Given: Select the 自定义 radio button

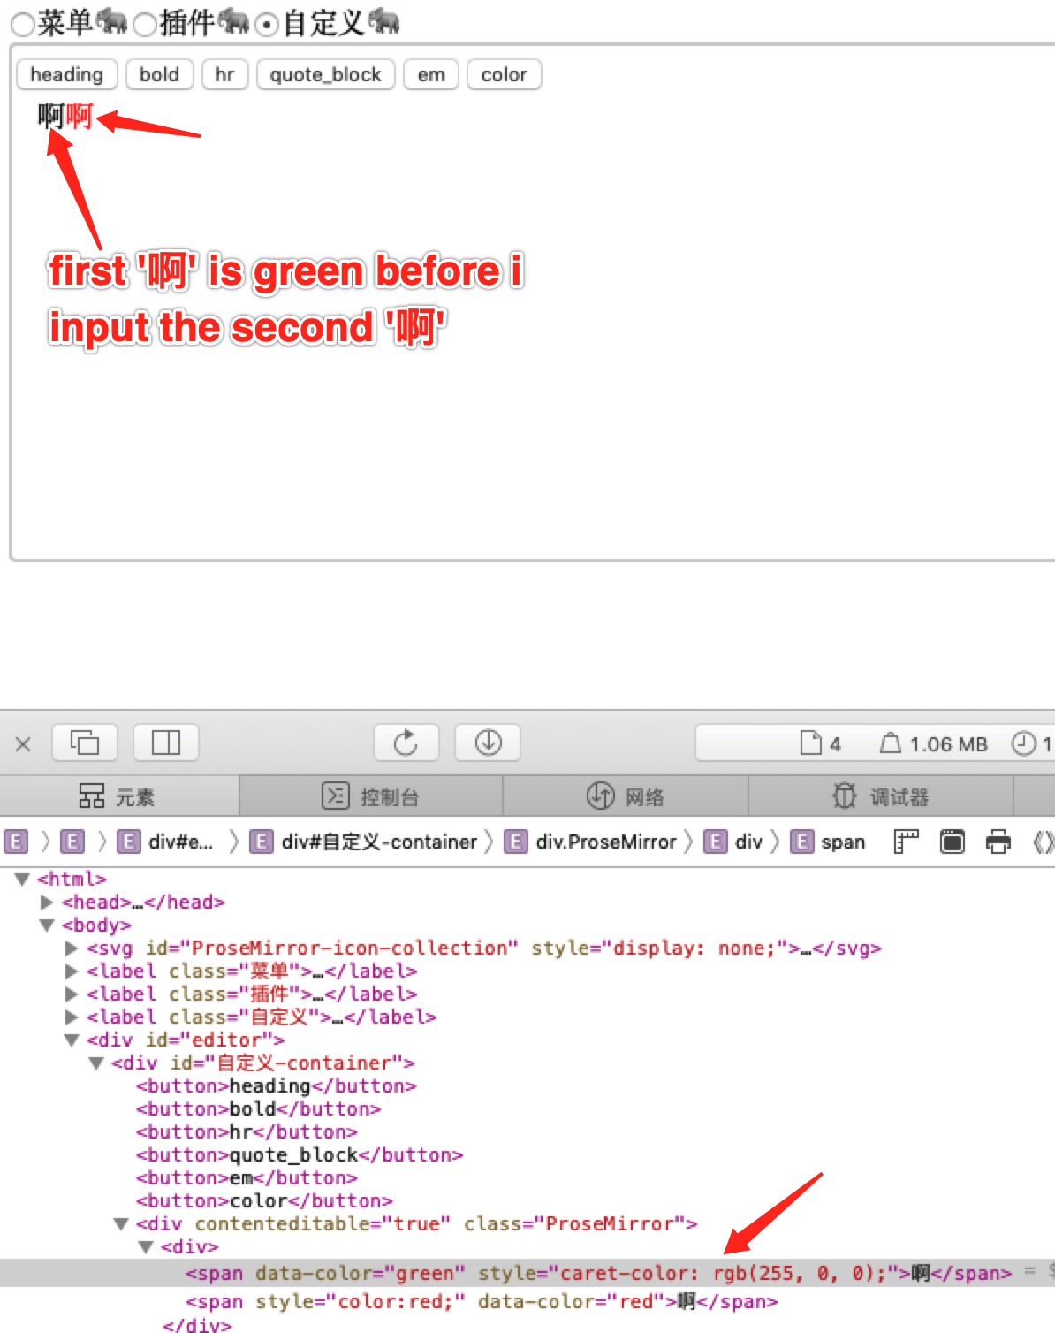Looking at the screenshot, I should (264, 25).
